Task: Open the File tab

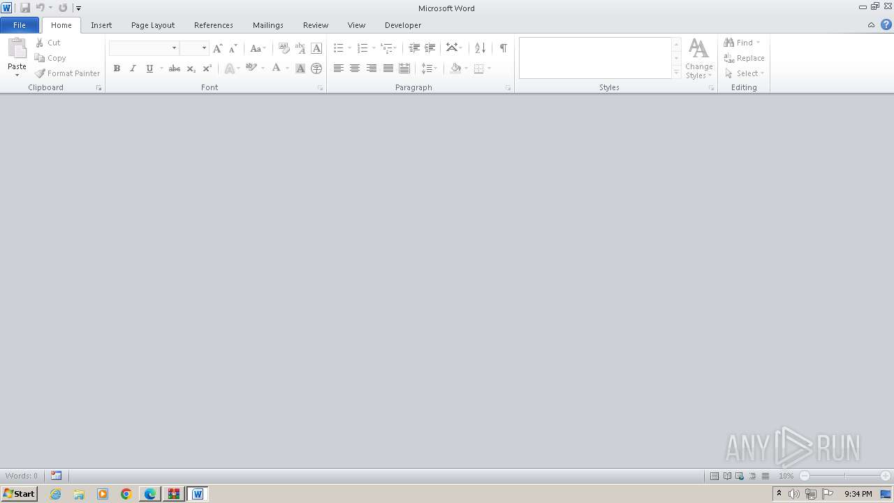Action: tap(20, 25)
